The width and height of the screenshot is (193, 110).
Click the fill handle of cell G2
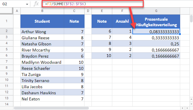[x=180, y=34]
